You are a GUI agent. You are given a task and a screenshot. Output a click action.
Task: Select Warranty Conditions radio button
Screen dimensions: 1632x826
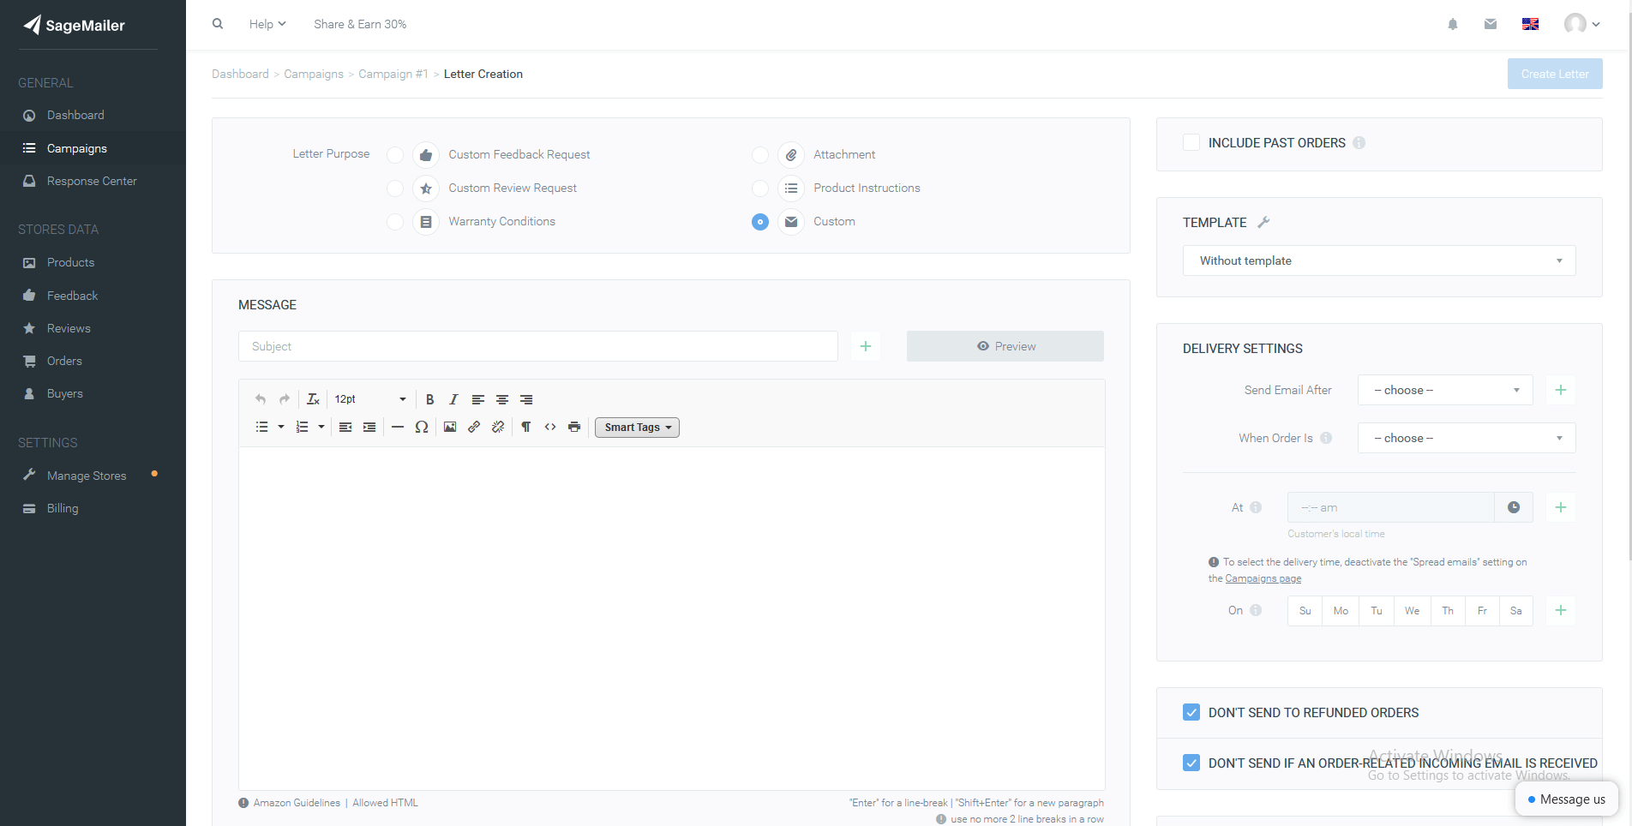click(x=395, y=222)
